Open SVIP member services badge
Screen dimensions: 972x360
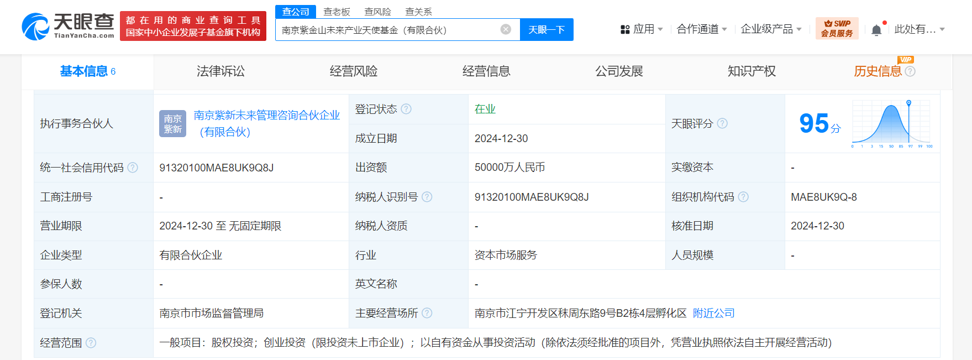(837, 29)
